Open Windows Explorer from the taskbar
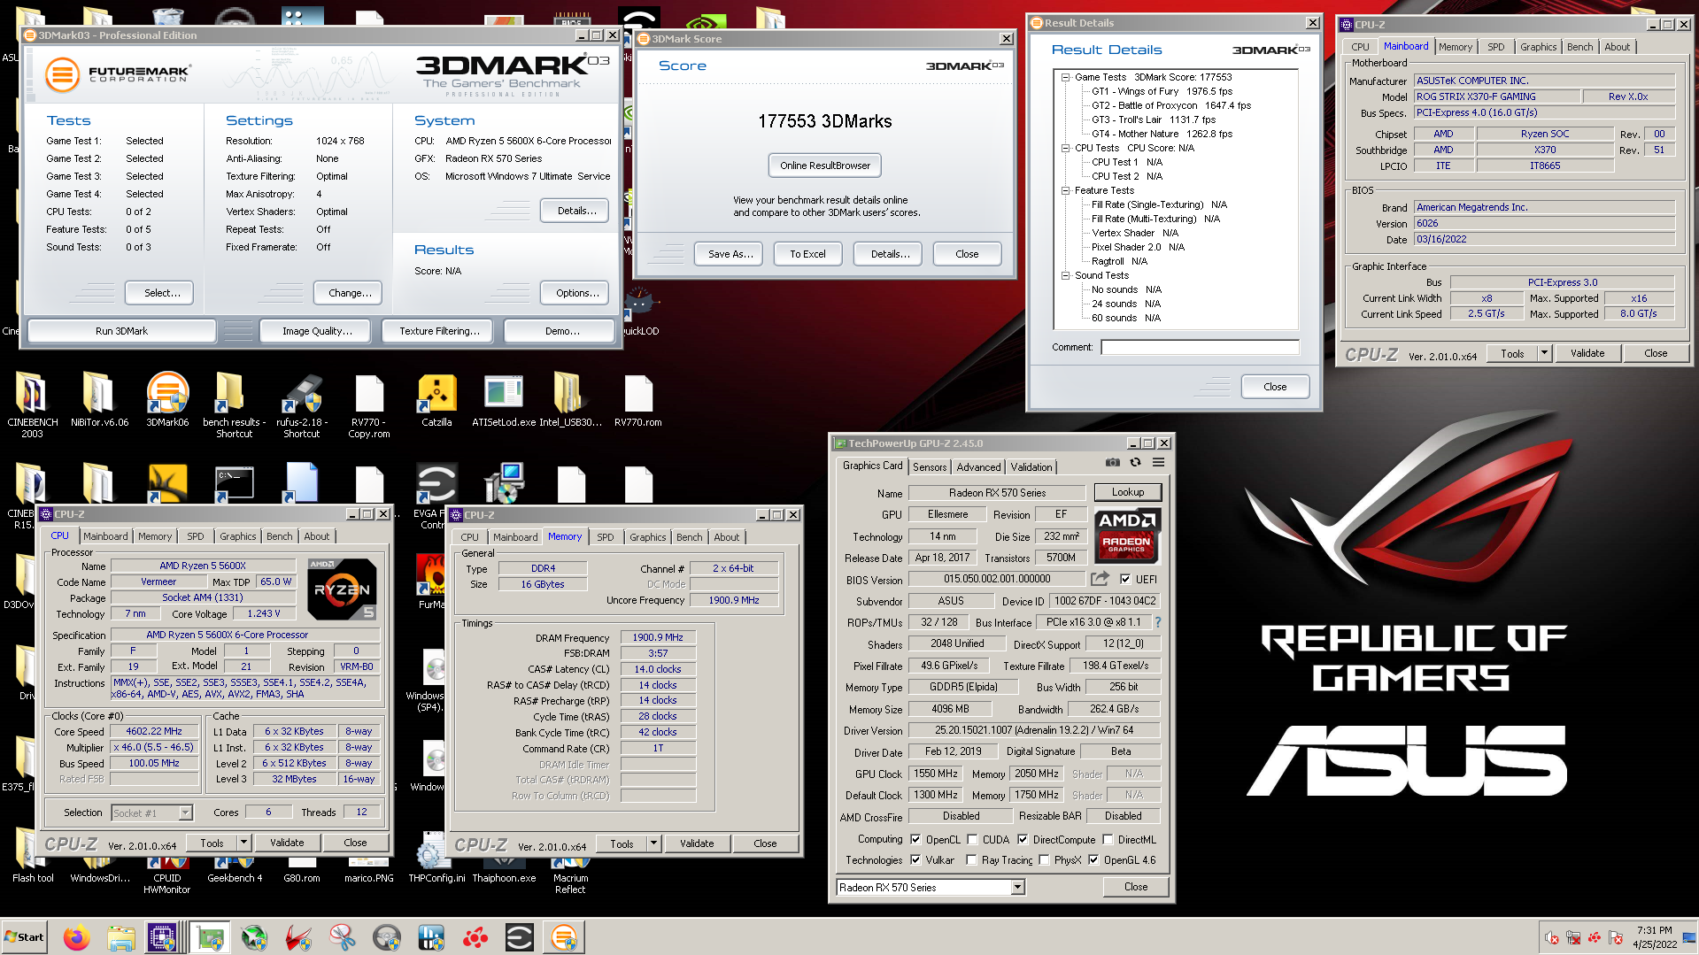Image resolution: width=1699 pixels, height=955 pixels. (x=120, y=937)
